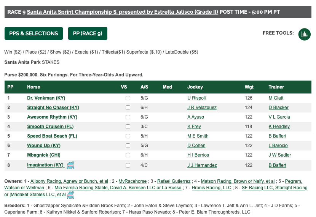Click the PP (RACE 9) button

(x=88, y=33)
